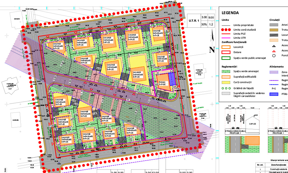Click the blue hatched PTAB block on the plan
This screenshot has width=288, height=173.
tap(172, 79)
